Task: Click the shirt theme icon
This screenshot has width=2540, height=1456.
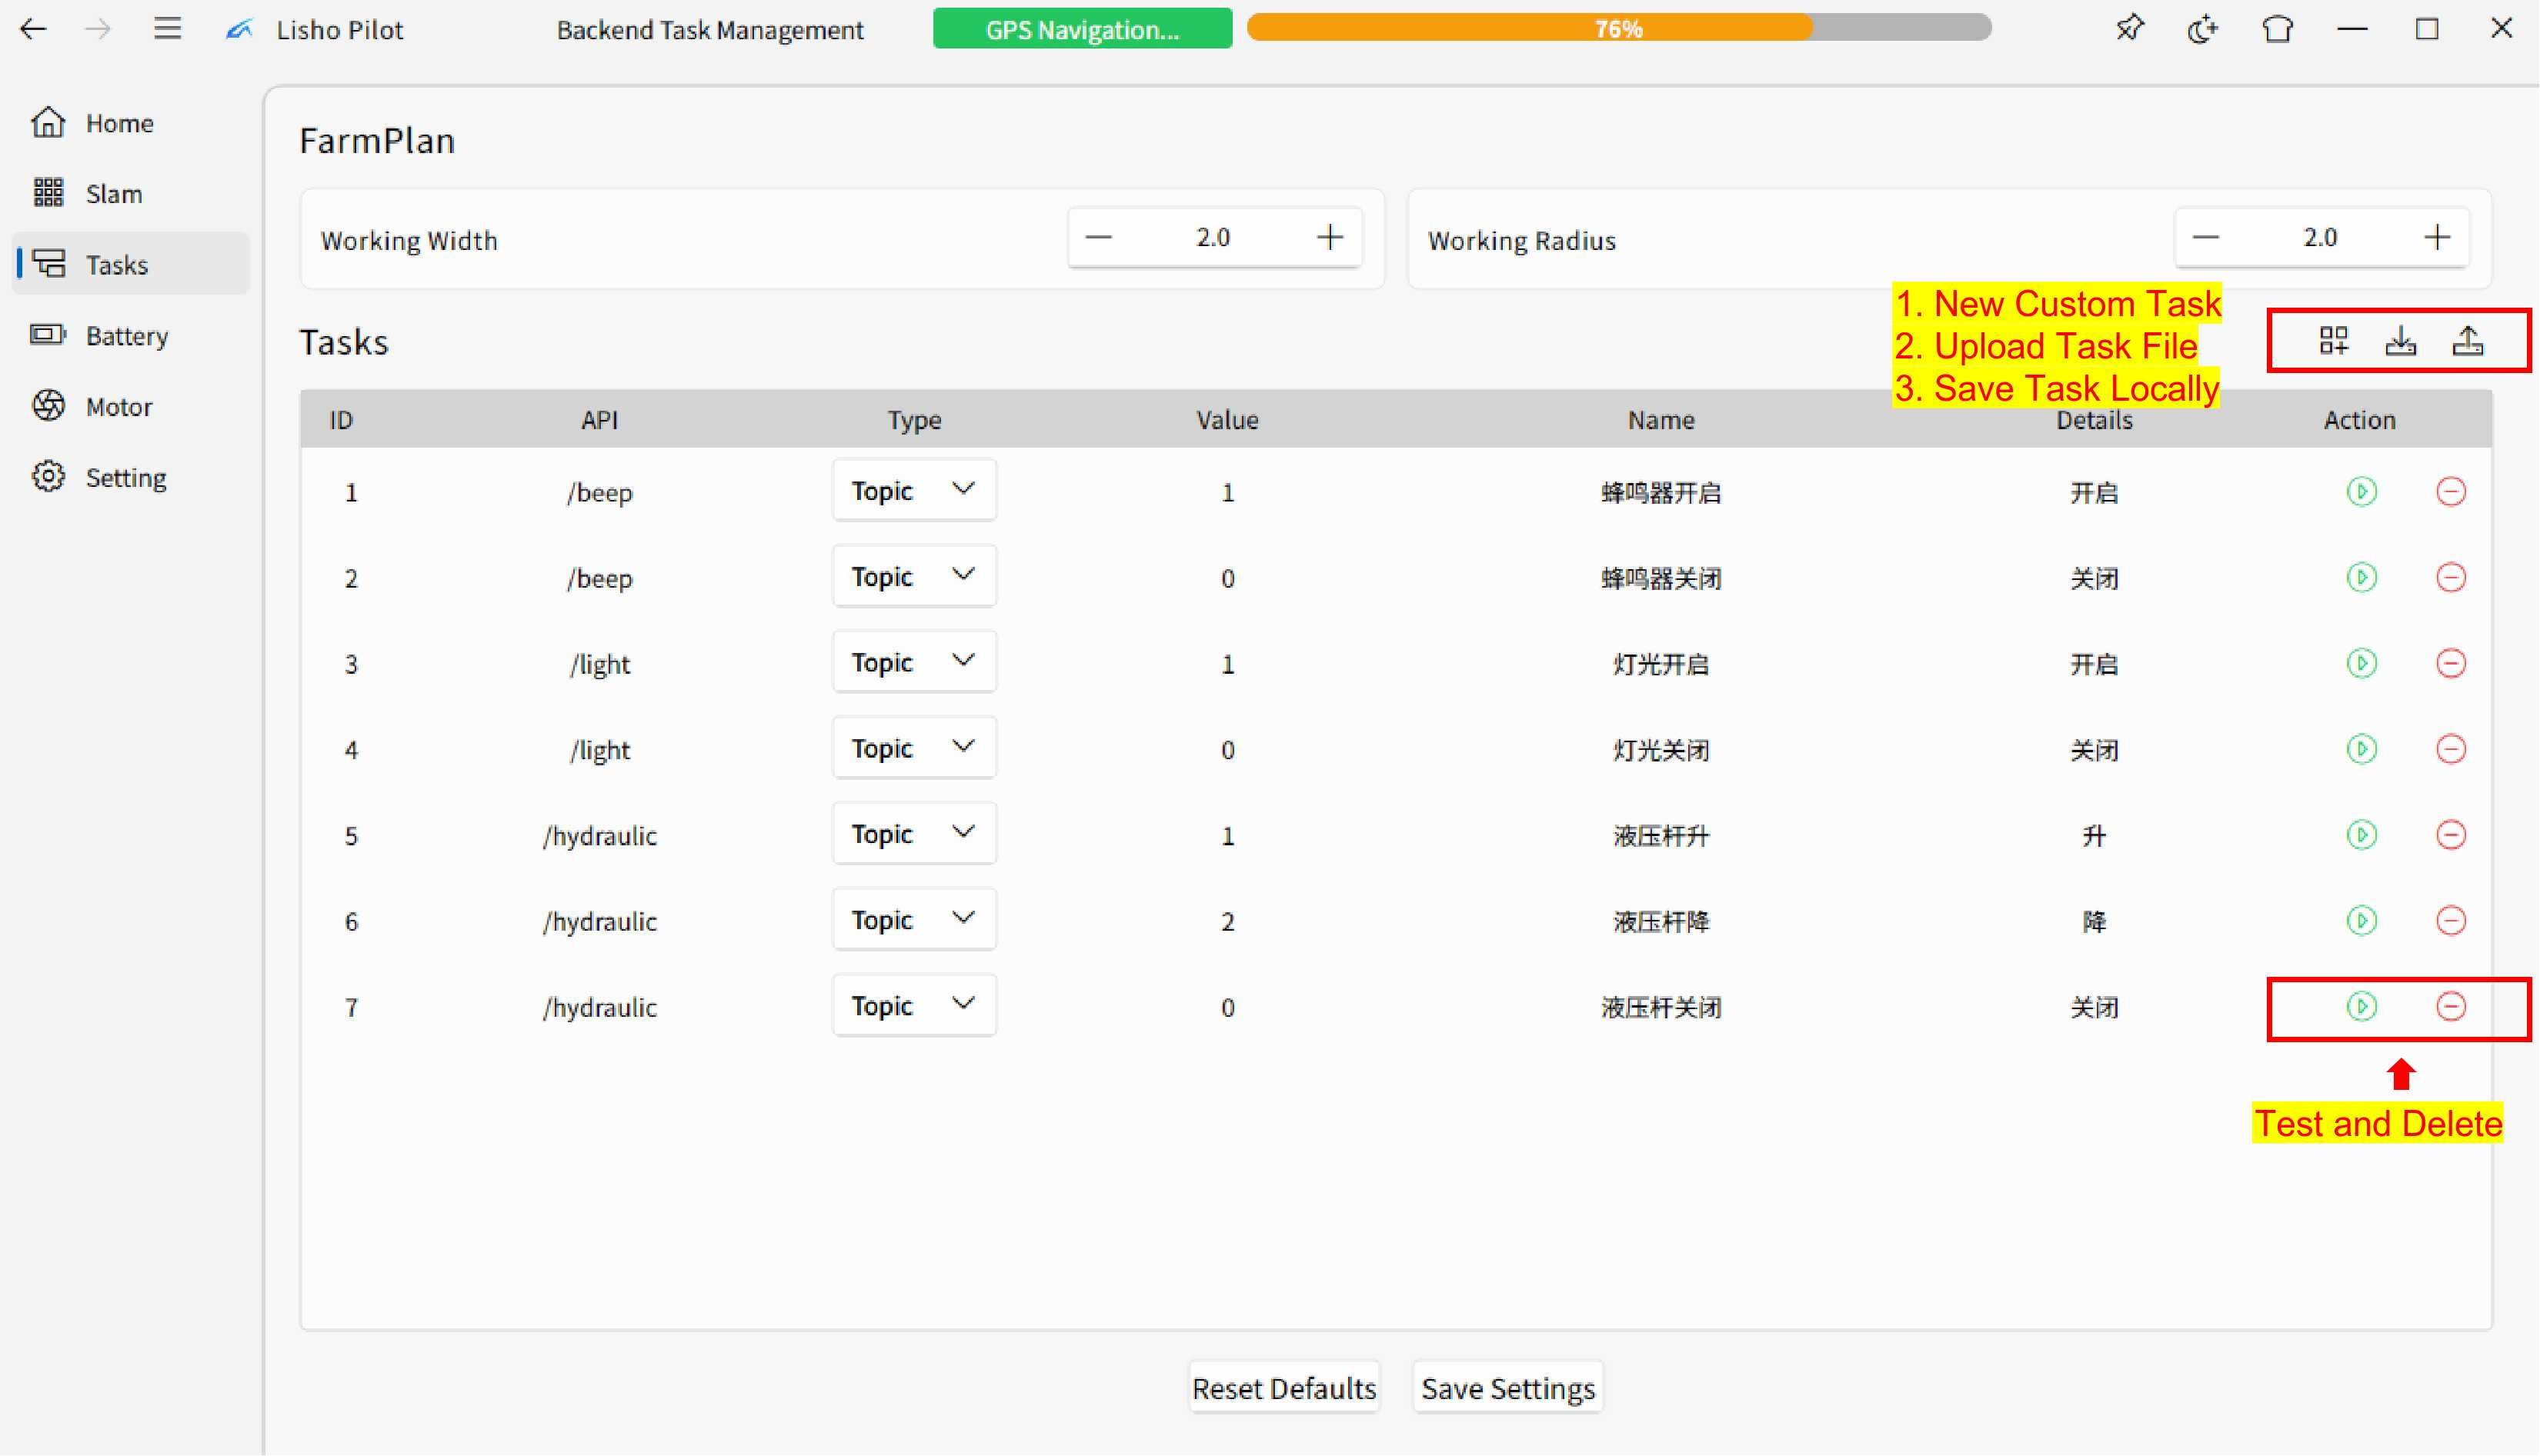Action: (2278, 28)
